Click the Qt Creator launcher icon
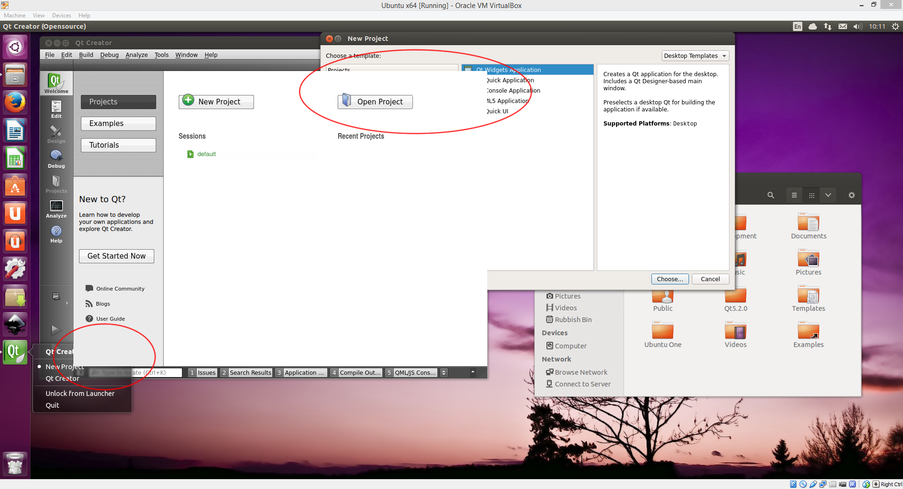 [x=15, y=352]
